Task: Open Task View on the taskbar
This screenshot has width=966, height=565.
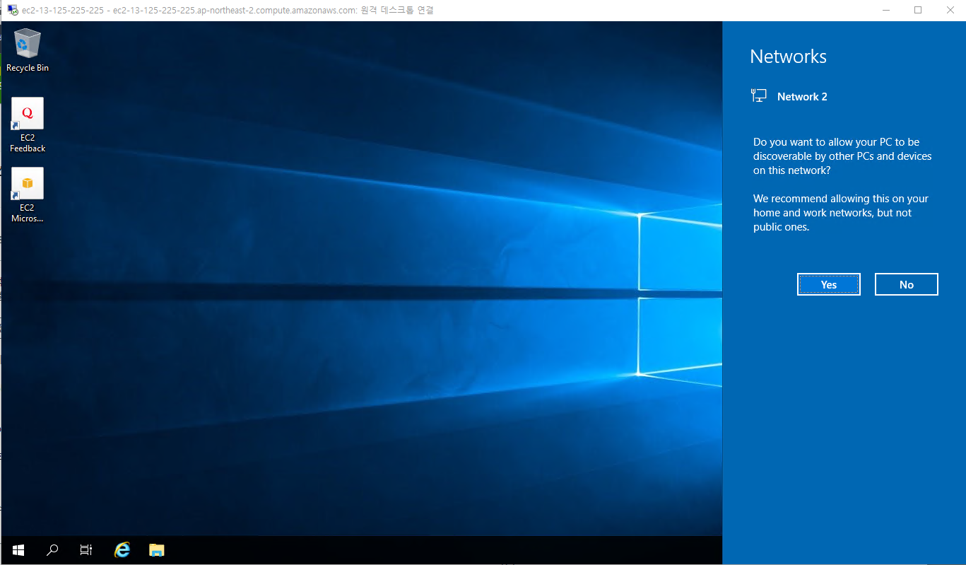Action: [x=86, y=550]
